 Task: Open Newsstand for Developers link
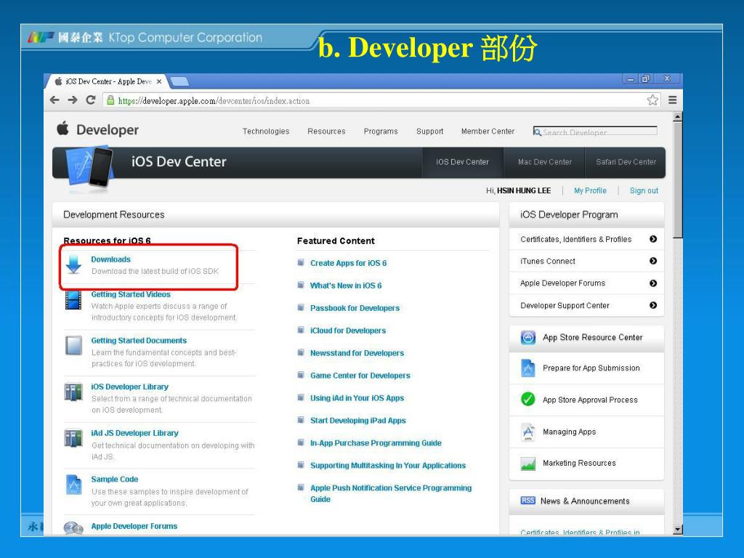pyautogui.click(x=357, y=353)
